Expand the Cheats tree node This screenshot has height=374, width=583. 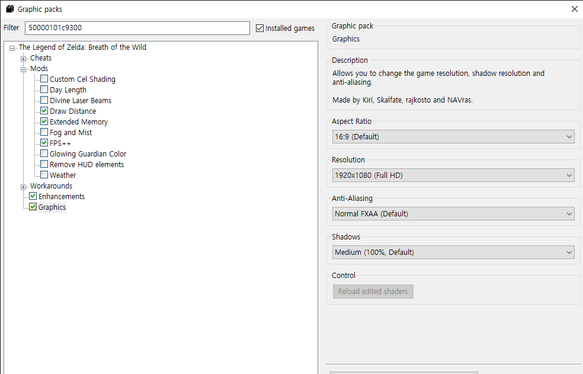point(24,59)
